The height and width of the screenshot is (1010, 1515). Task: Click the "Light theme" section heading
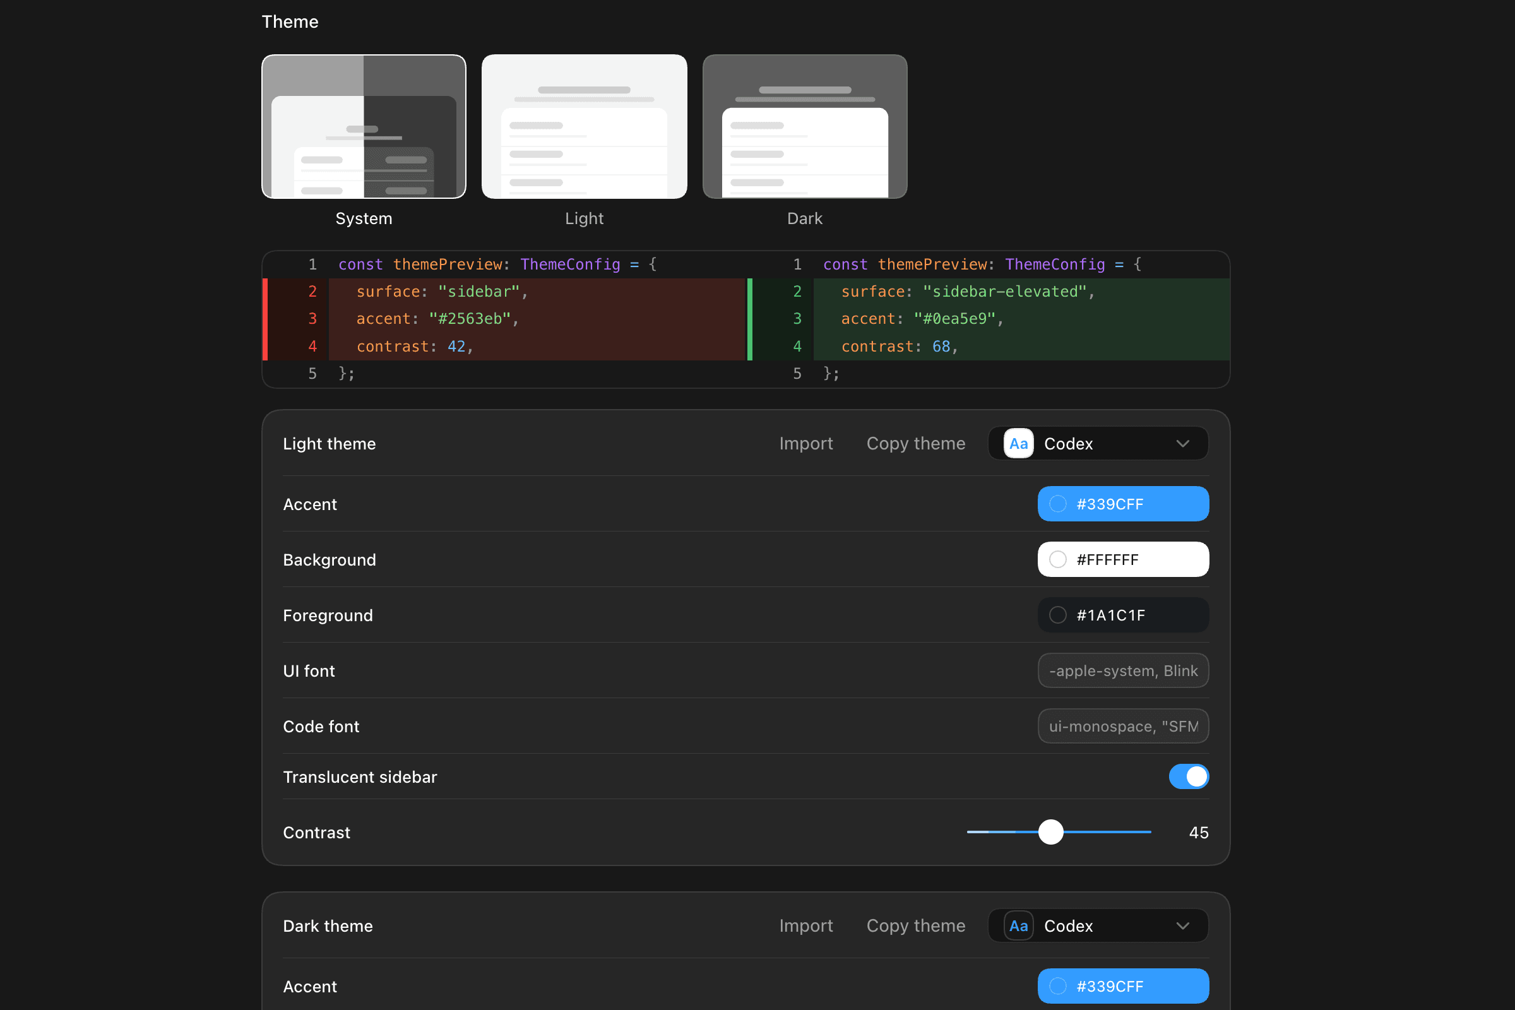click(329, 443)
